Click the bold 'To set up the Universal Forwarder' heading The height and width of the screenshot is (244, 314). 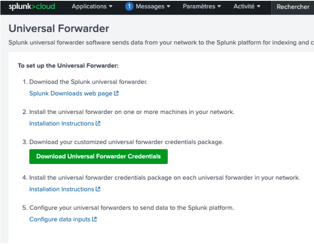tap(68, 65)
